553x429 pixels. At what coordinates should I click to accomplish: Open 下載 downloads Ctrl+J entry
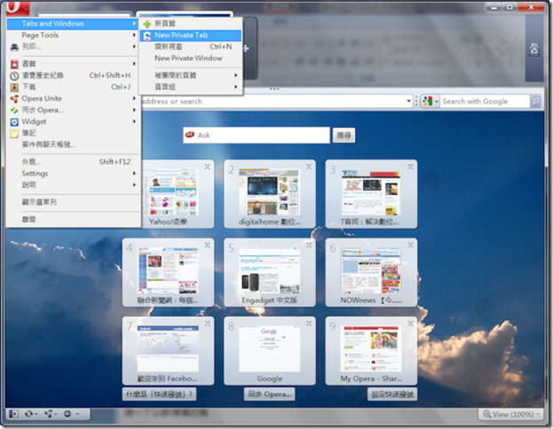point(73,87)
